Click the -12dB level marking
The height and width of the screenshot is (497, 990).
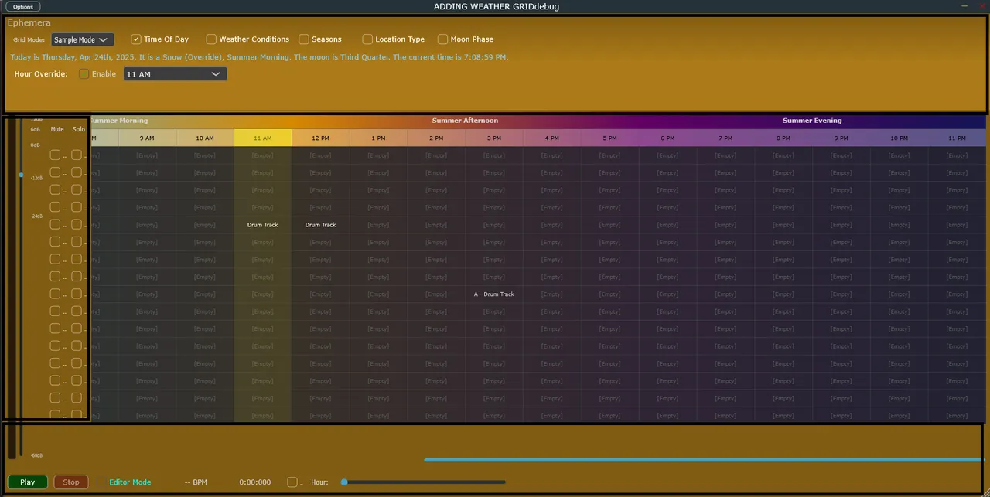(36, 178)
